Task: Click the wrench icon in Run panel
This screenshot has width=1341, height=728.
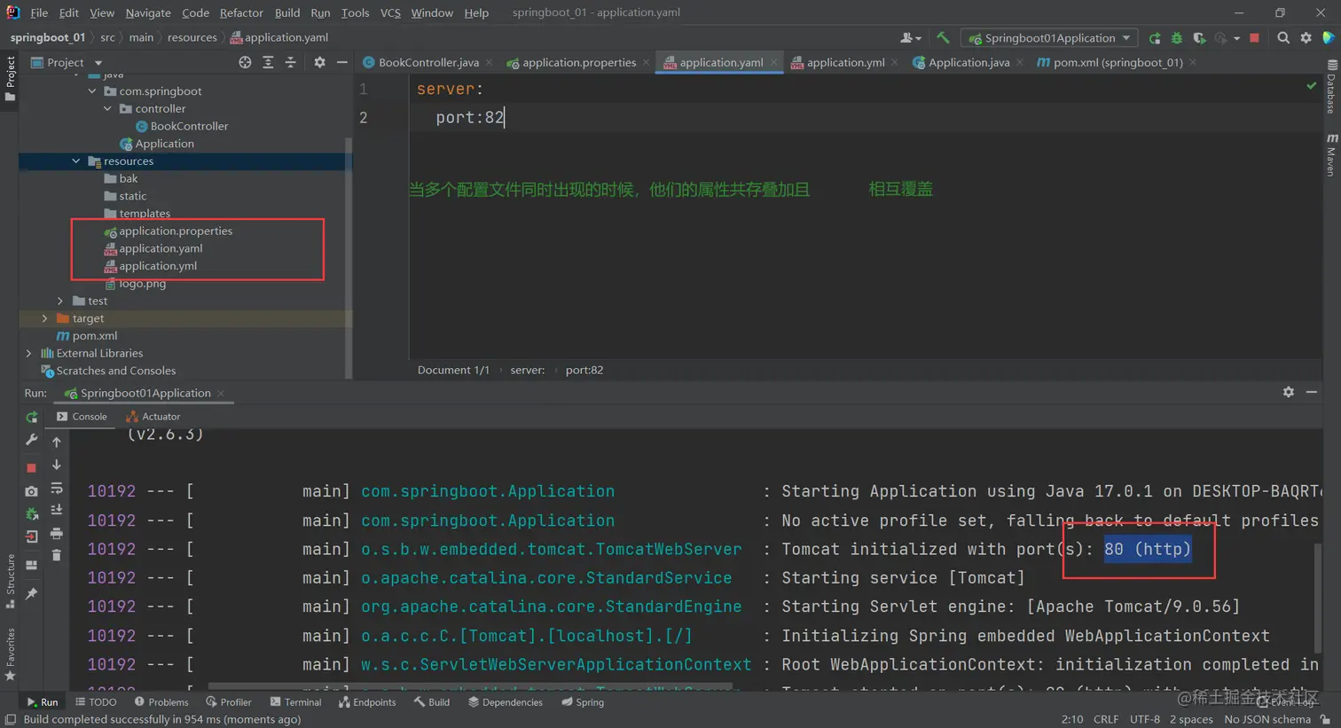Action: (31, 440)
